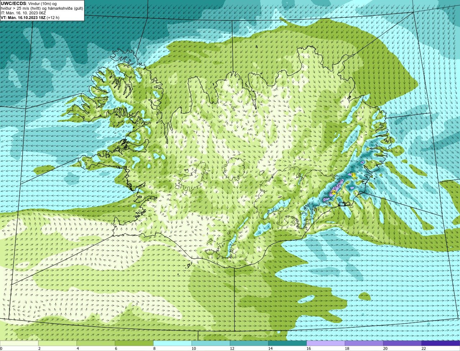
Task: Click the 8–10 m/s light cyan legend swatch
Action: point(172,343)
